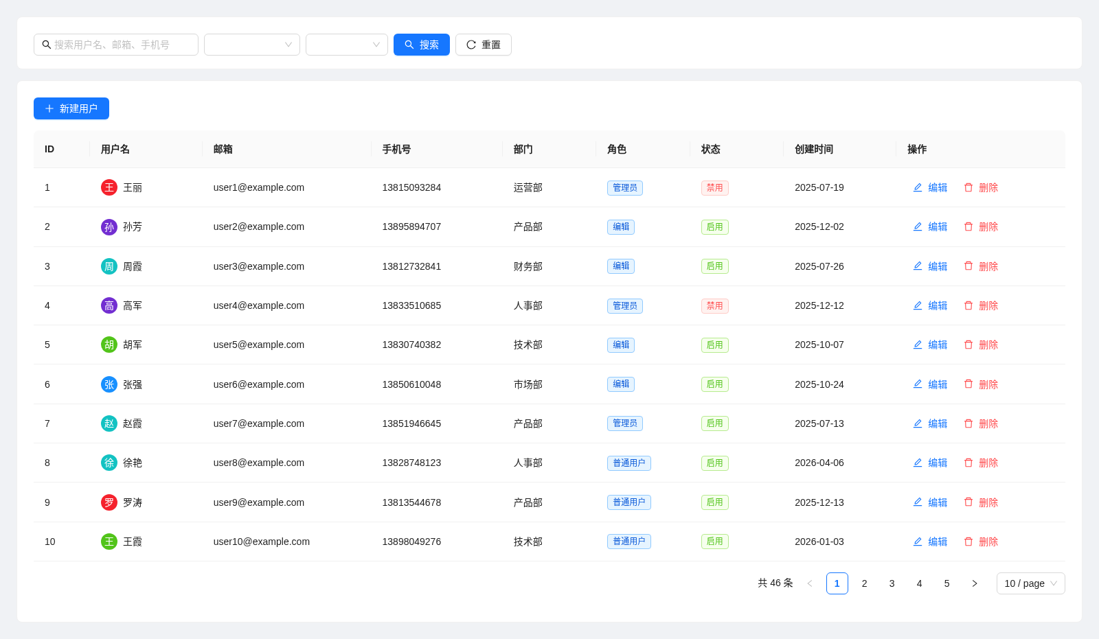Click phone number 13813544678
The height and width of the screenshot is (639, 1099).
(411, 502)
